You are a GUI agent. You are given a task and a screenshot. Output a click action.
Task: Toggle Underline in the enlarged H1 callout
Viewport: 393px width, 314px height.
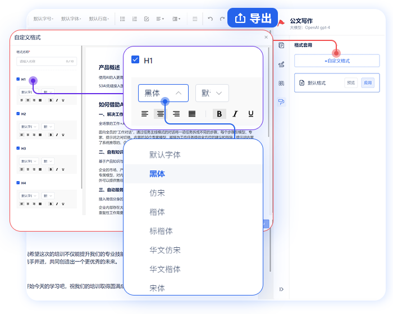click(x=250, y=114)
